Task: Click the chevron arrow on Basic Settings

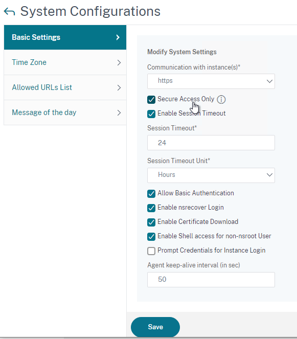Action: point(118,37)
